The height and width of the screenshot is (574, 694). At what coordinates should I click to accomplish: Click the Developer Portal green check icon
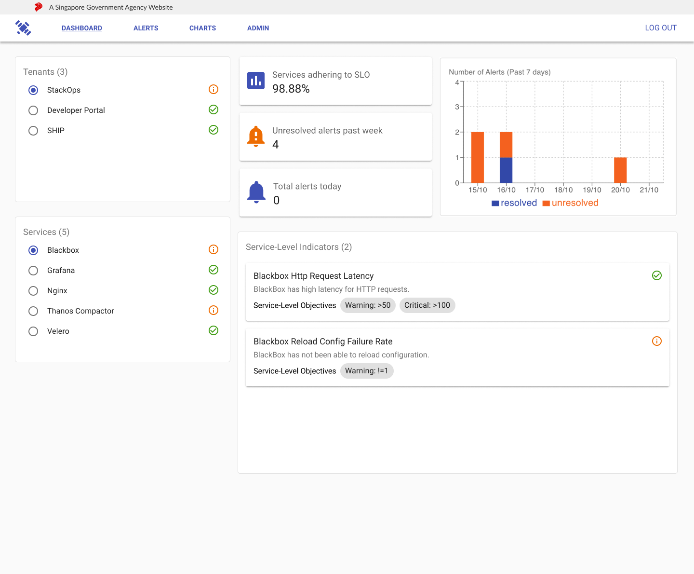tap(214, 109)
